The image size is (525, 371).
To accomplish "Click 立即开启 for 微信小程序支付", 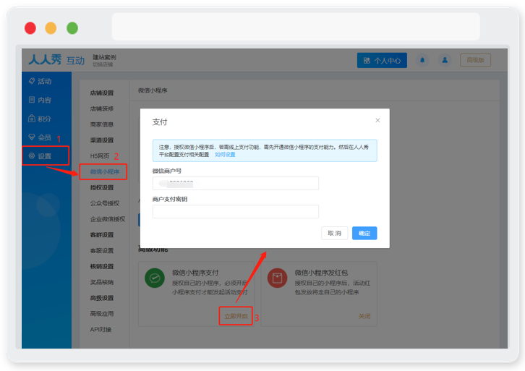I will pos(236,316).
